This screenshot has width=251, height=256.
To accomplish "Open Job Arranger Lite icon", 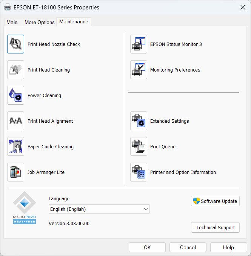I will (x=15, y=172).
